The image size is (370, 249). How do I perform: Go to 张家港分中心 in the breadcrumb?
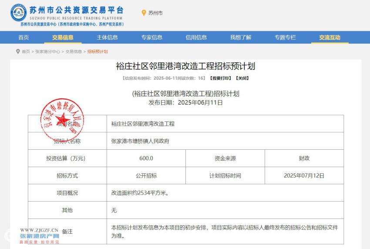pos(47,51)
